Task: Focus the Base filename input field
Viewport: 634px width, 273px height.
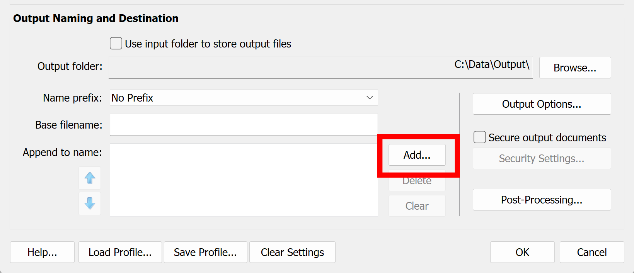Action: tap(244, 125)
